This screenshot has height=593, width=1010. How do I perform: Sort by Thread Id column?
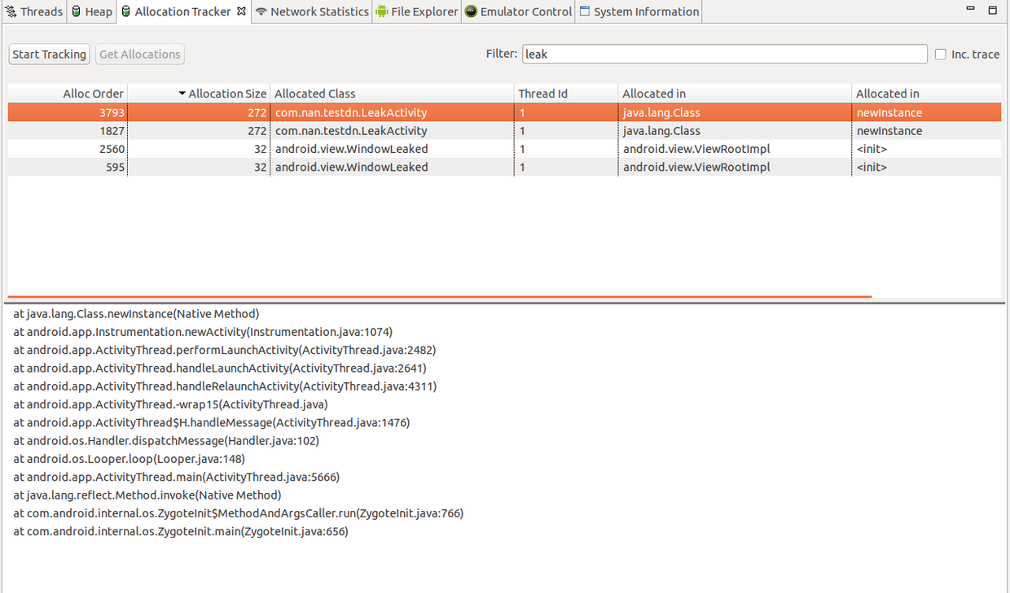pos(566,94)
